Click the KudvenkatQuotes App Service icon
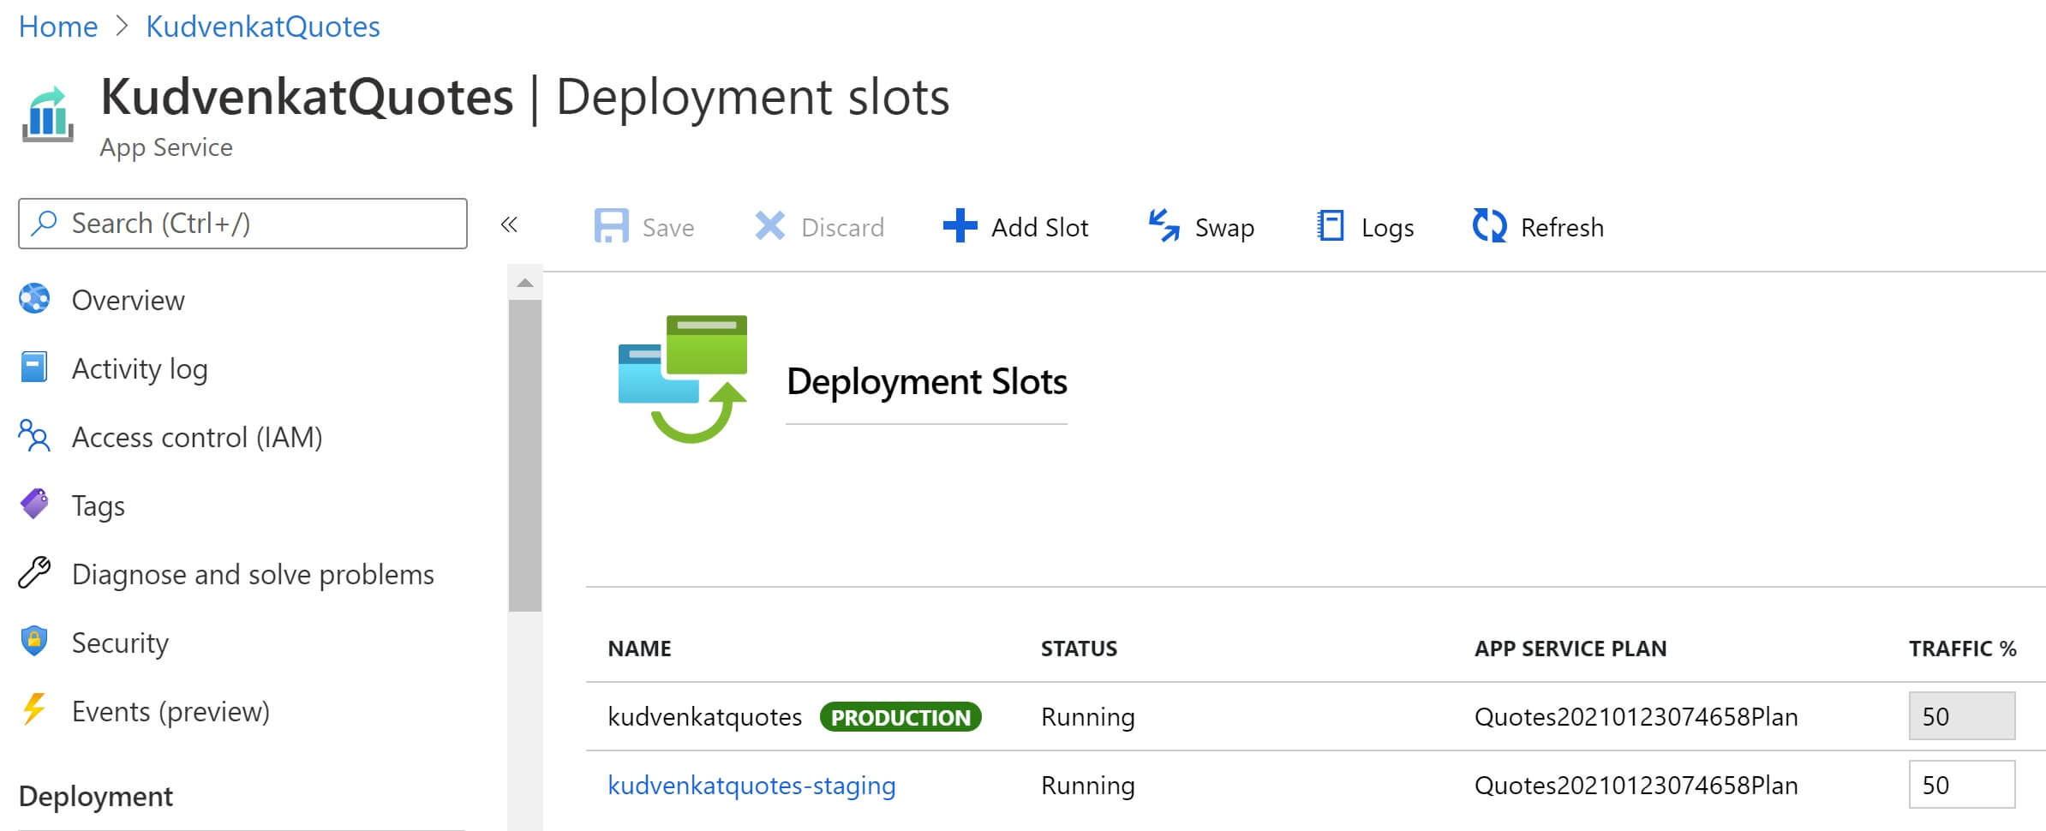Image resolution: width=2046 pixels, height=831 pixels. pos(47,114)
